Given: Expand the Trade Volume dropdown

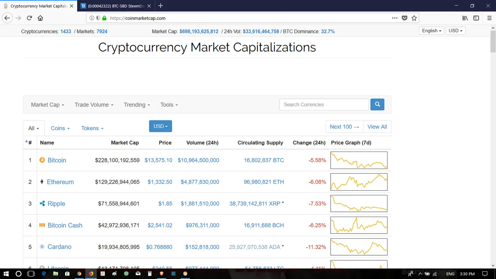Looking at the screenshot, I should pos(94,105).
